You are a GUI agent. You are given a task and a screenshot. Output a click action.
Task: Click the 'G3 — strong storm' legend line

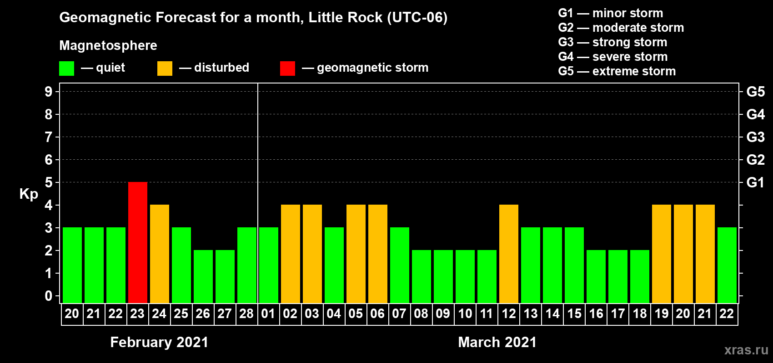pyautogui.click(x=612, y=42)
